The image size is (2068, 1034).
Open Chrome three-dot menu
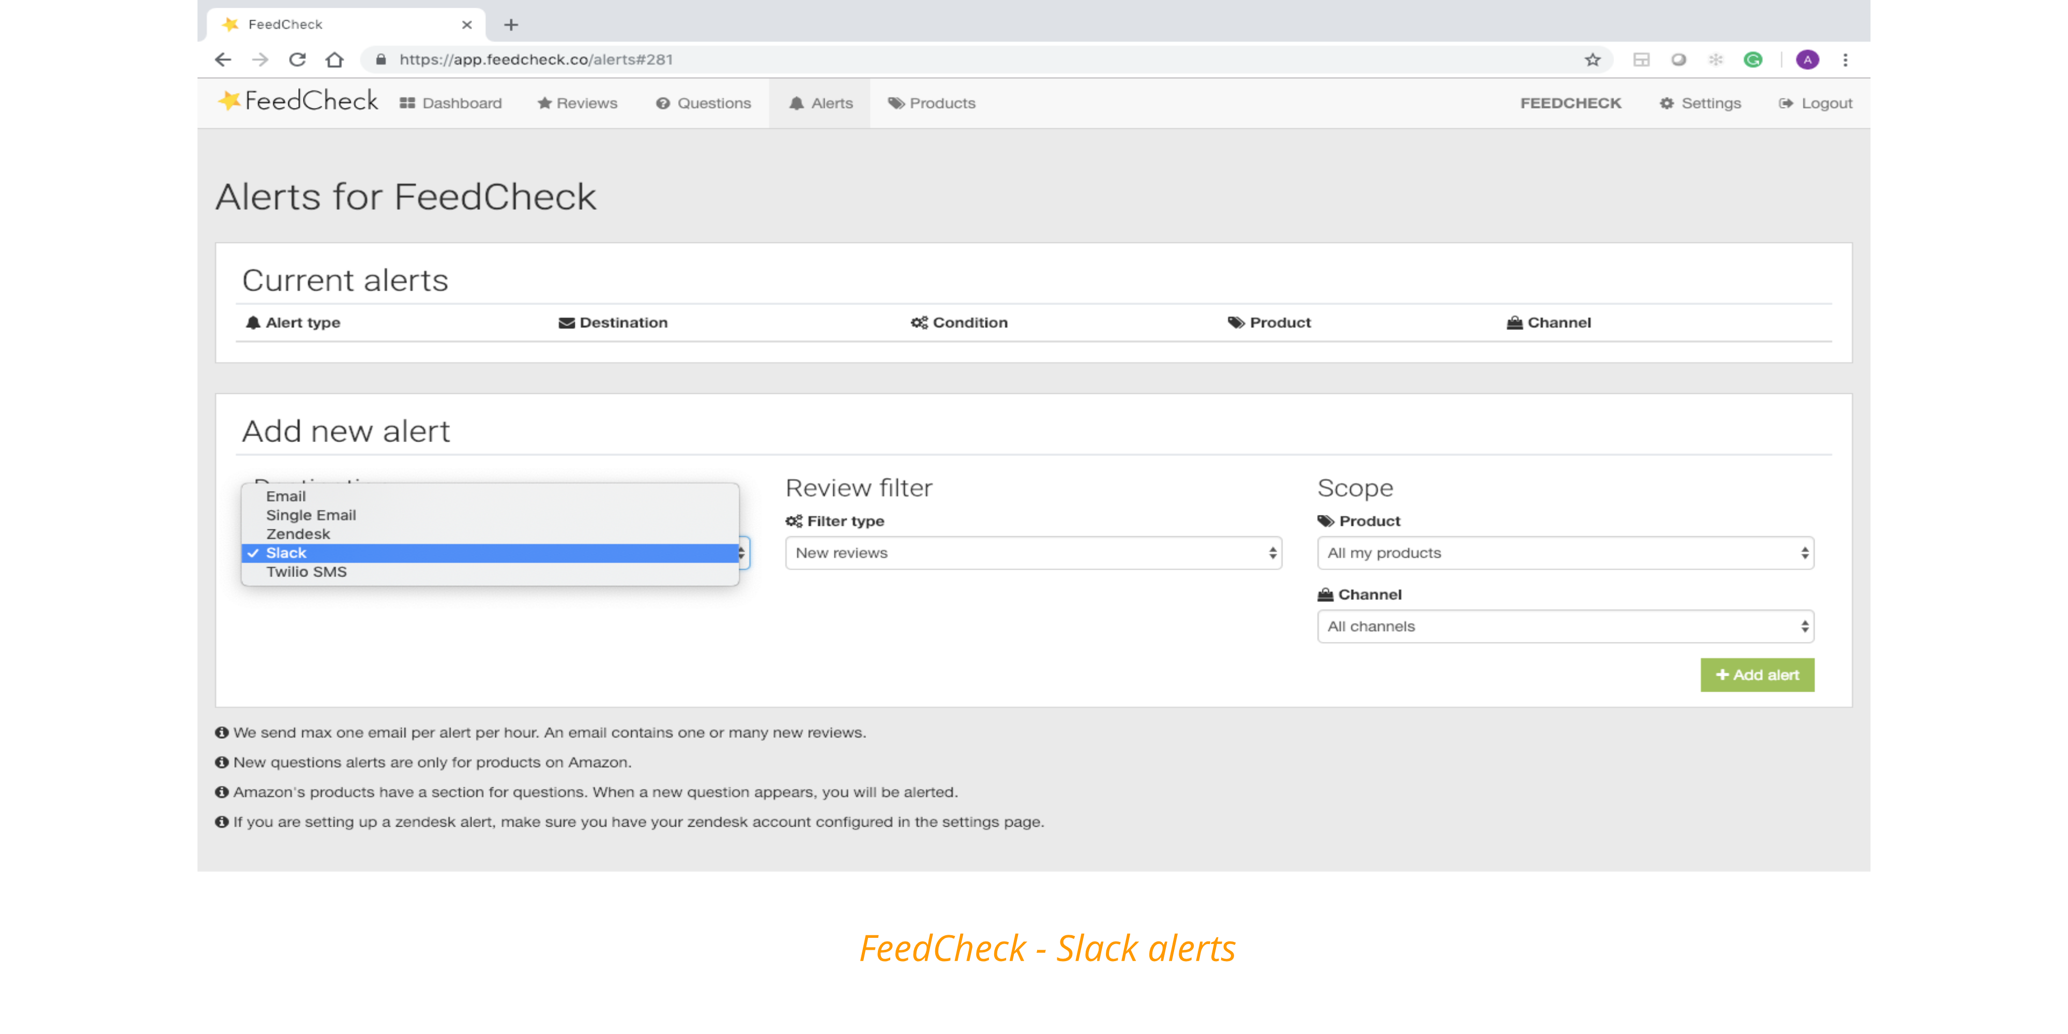click(1845, 59)
